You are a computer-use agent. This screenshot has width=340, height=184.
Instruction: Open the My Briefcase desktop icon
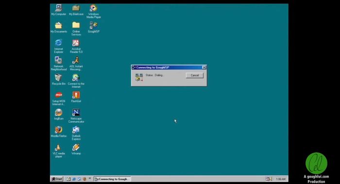pyautogui.click(x=76, y=10)
